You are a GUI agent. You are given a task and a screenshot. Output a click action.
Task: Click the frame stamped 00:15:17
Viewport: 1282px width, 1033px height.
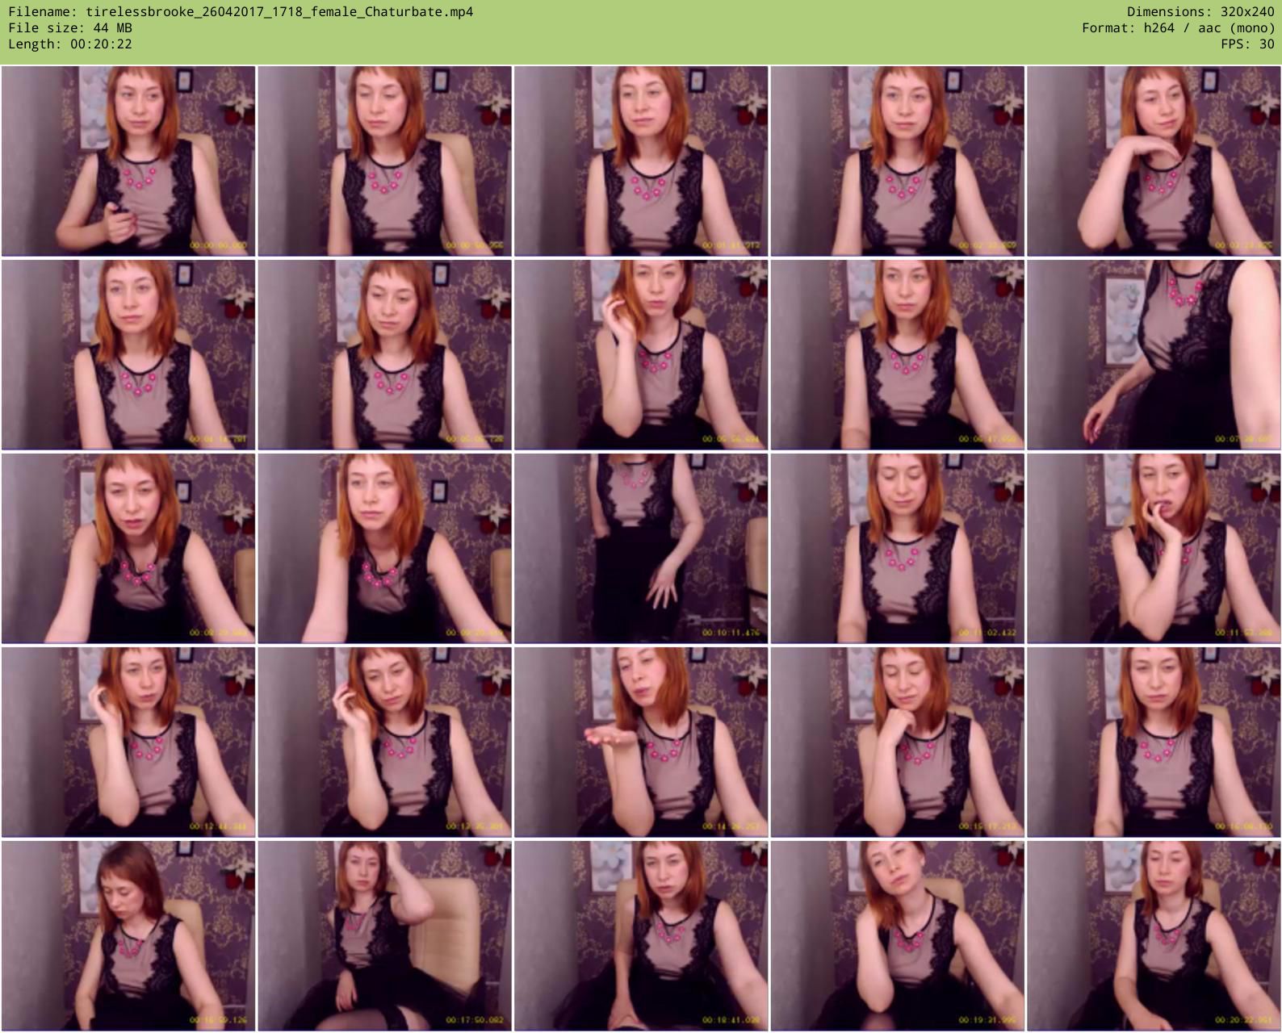coord(897,742)
